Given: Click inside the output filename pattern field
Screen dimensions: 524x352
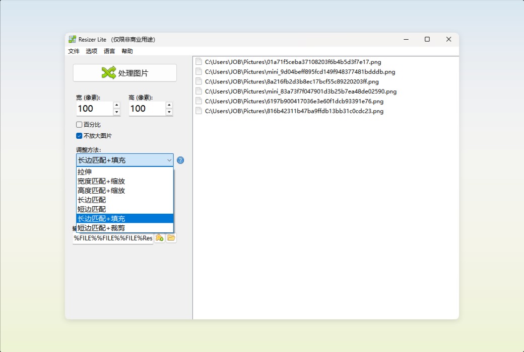Looking at the screenshot, I should point(111,238).
